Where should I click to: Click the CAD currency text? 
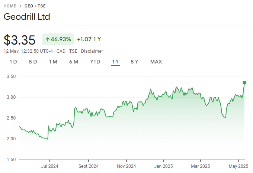point(61,51)
